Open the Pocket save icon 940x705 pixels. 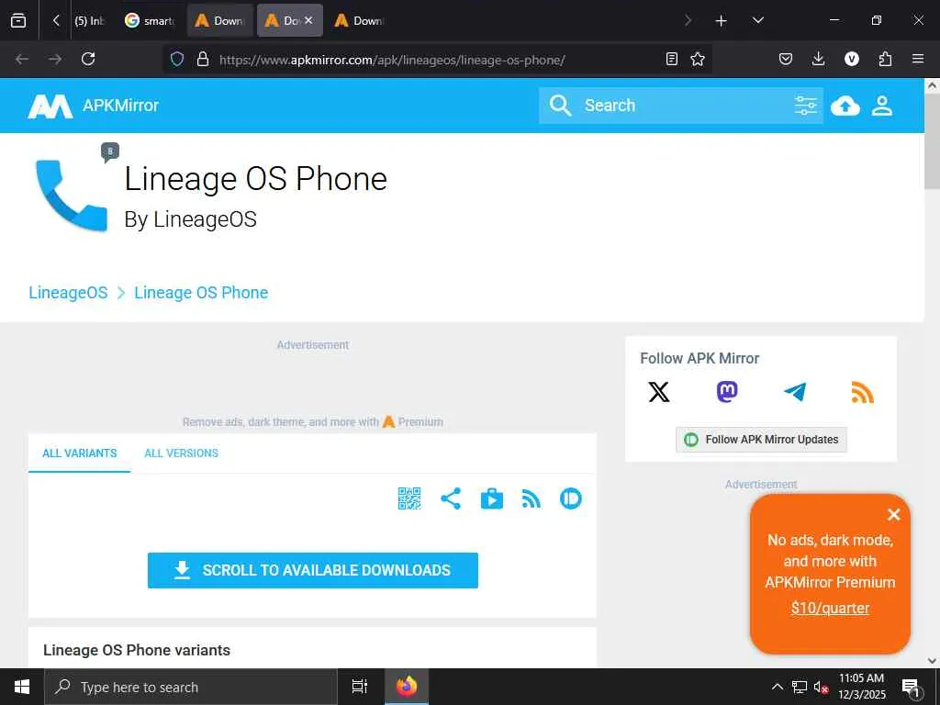786,59
